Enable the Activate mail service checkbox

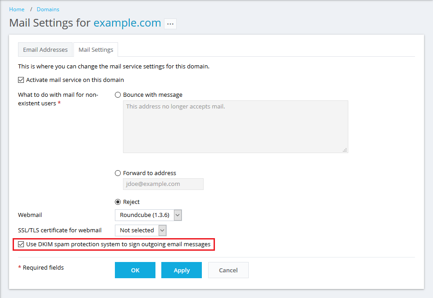pyautogui.click(x=21, y=80)
